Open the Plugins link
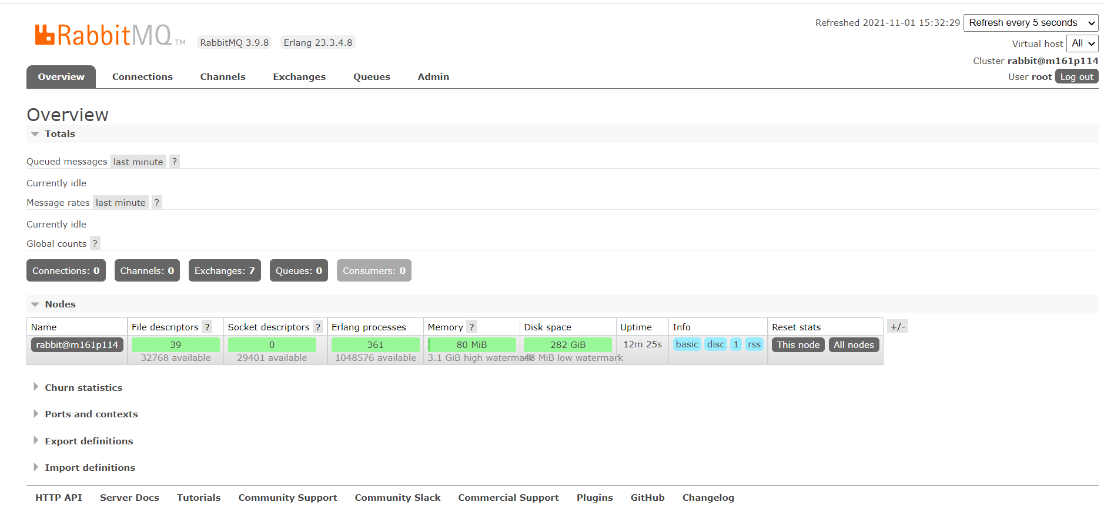The width and height of the screenshot is (1104, 519). pyautogui.click(x=595, y=498)
